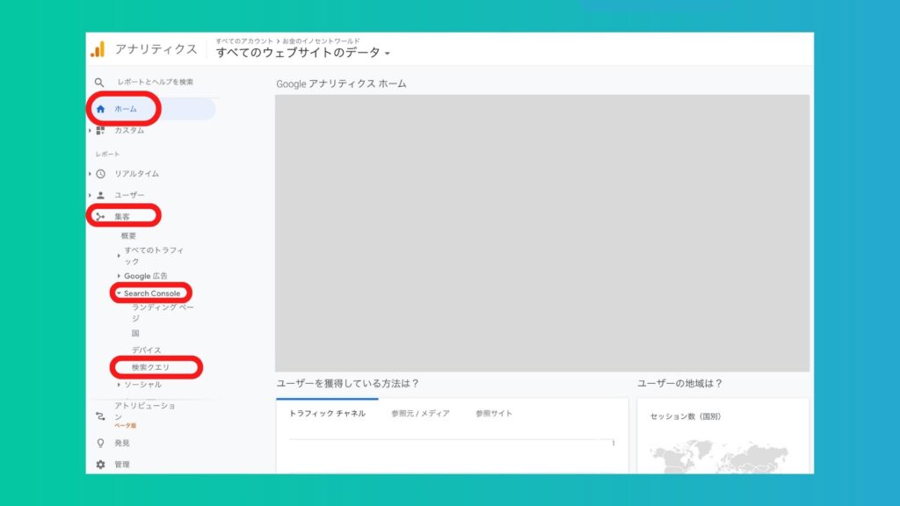Click the セッション数（国別） card title
The width and height of the screenshot is (900, 506).
coord(686,416)
